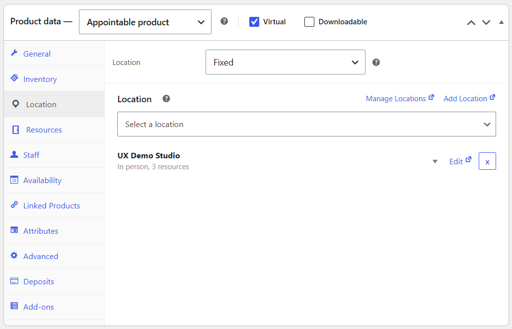Click the 'In person, 3 resources' text
The height and width of the screenshot is (329, 512).
pos(153,167)
